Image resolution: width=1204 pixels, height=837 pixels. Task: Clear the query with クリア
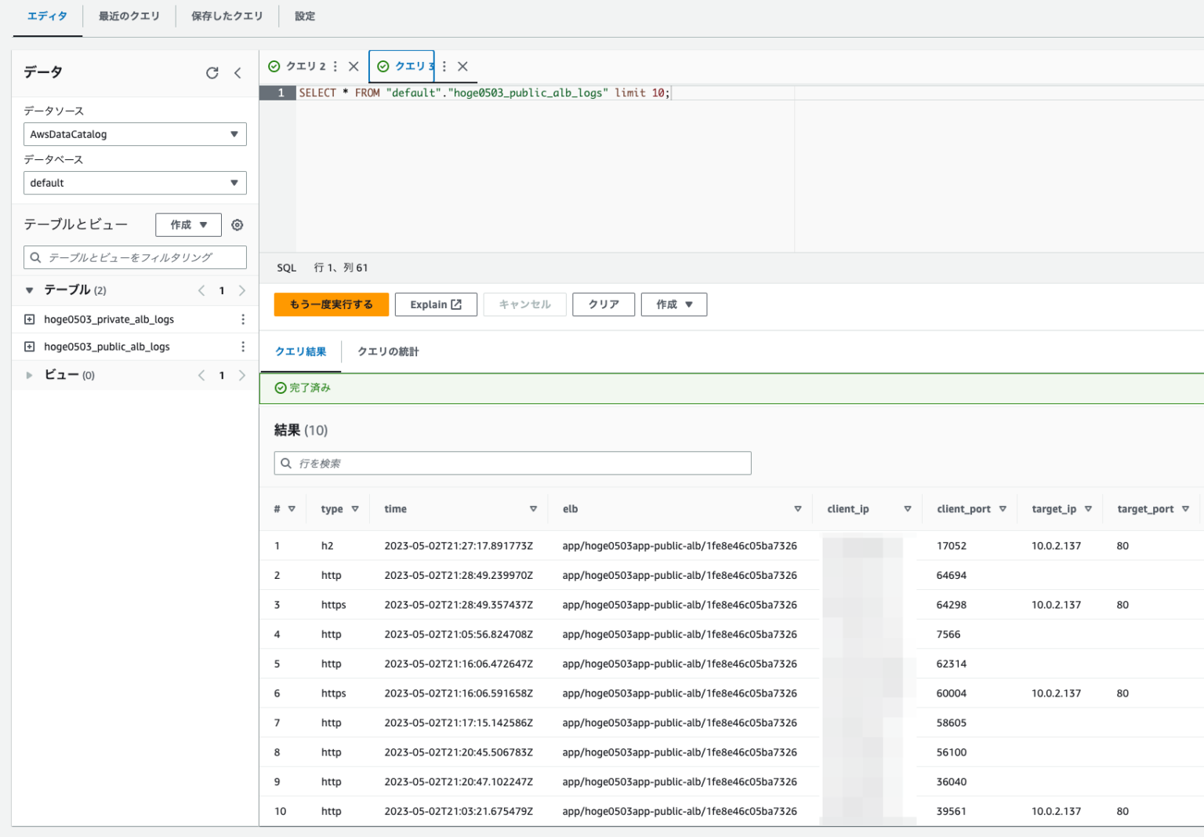(603, 304)
